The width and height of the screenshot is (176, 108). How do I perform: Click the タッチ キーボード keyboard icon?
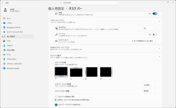(x=56, y=41)
